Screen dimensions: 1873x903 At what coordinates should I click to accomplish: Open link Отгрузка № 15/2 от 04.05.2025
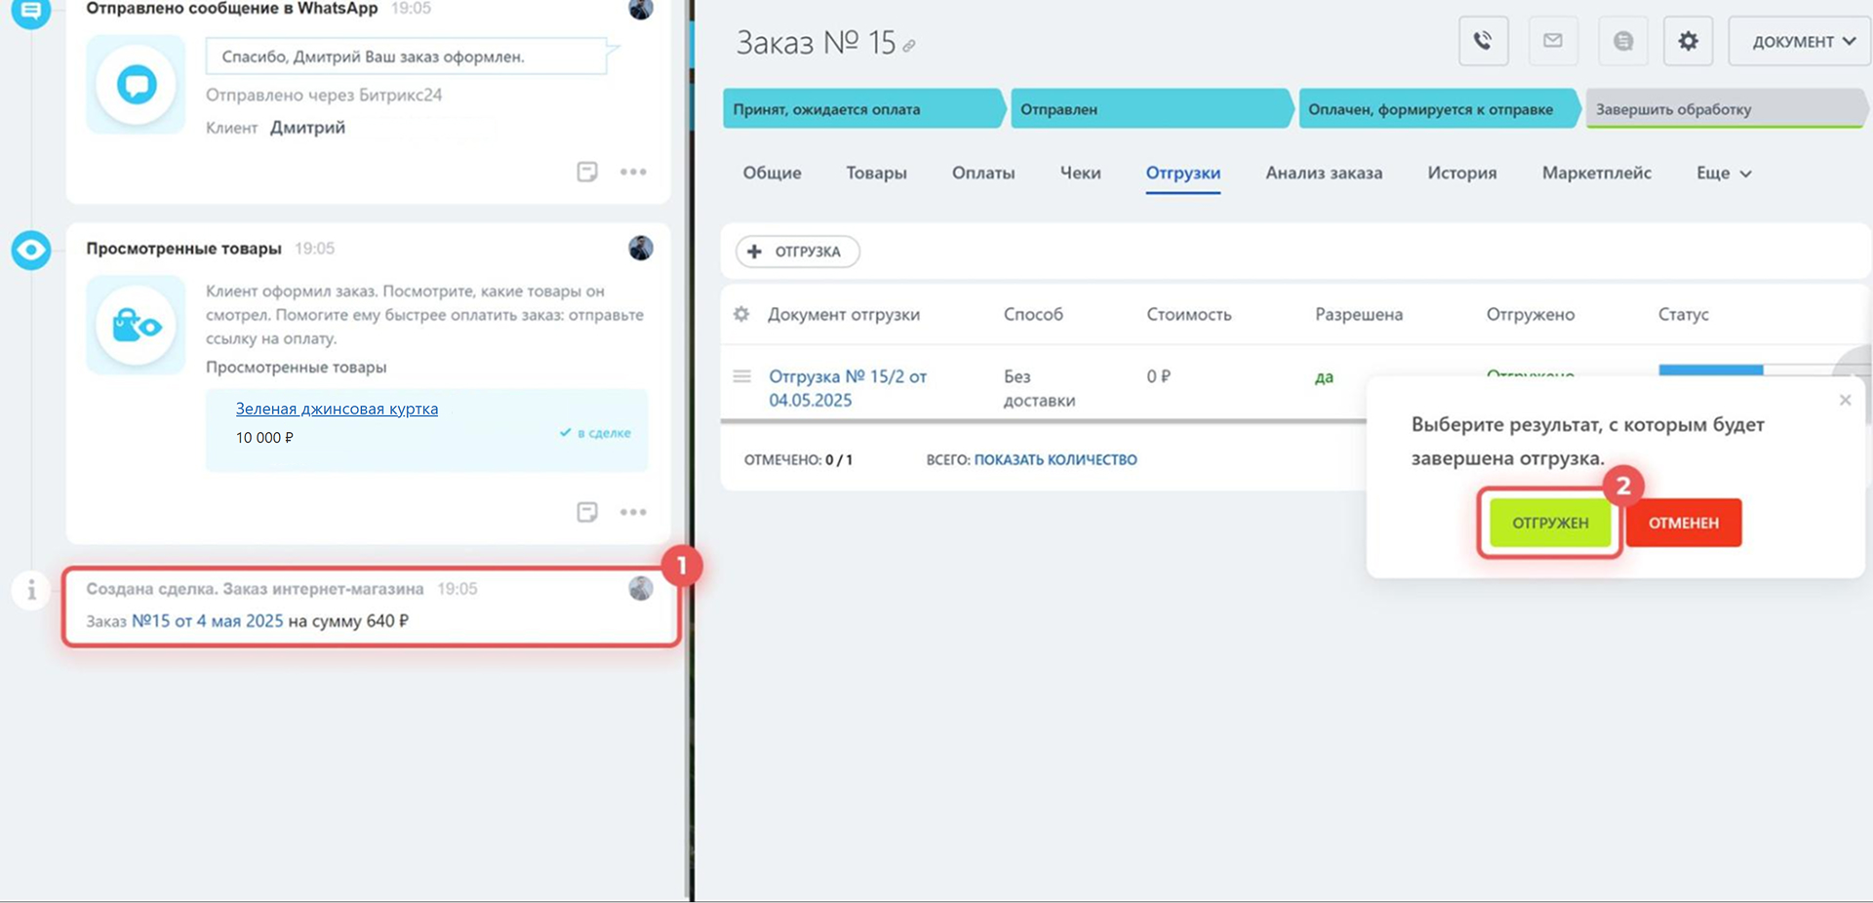847,388
